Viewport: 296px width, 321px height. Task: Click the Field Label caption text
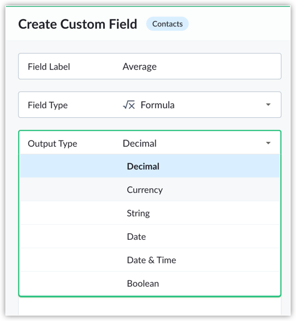click(x=49, y=67)
